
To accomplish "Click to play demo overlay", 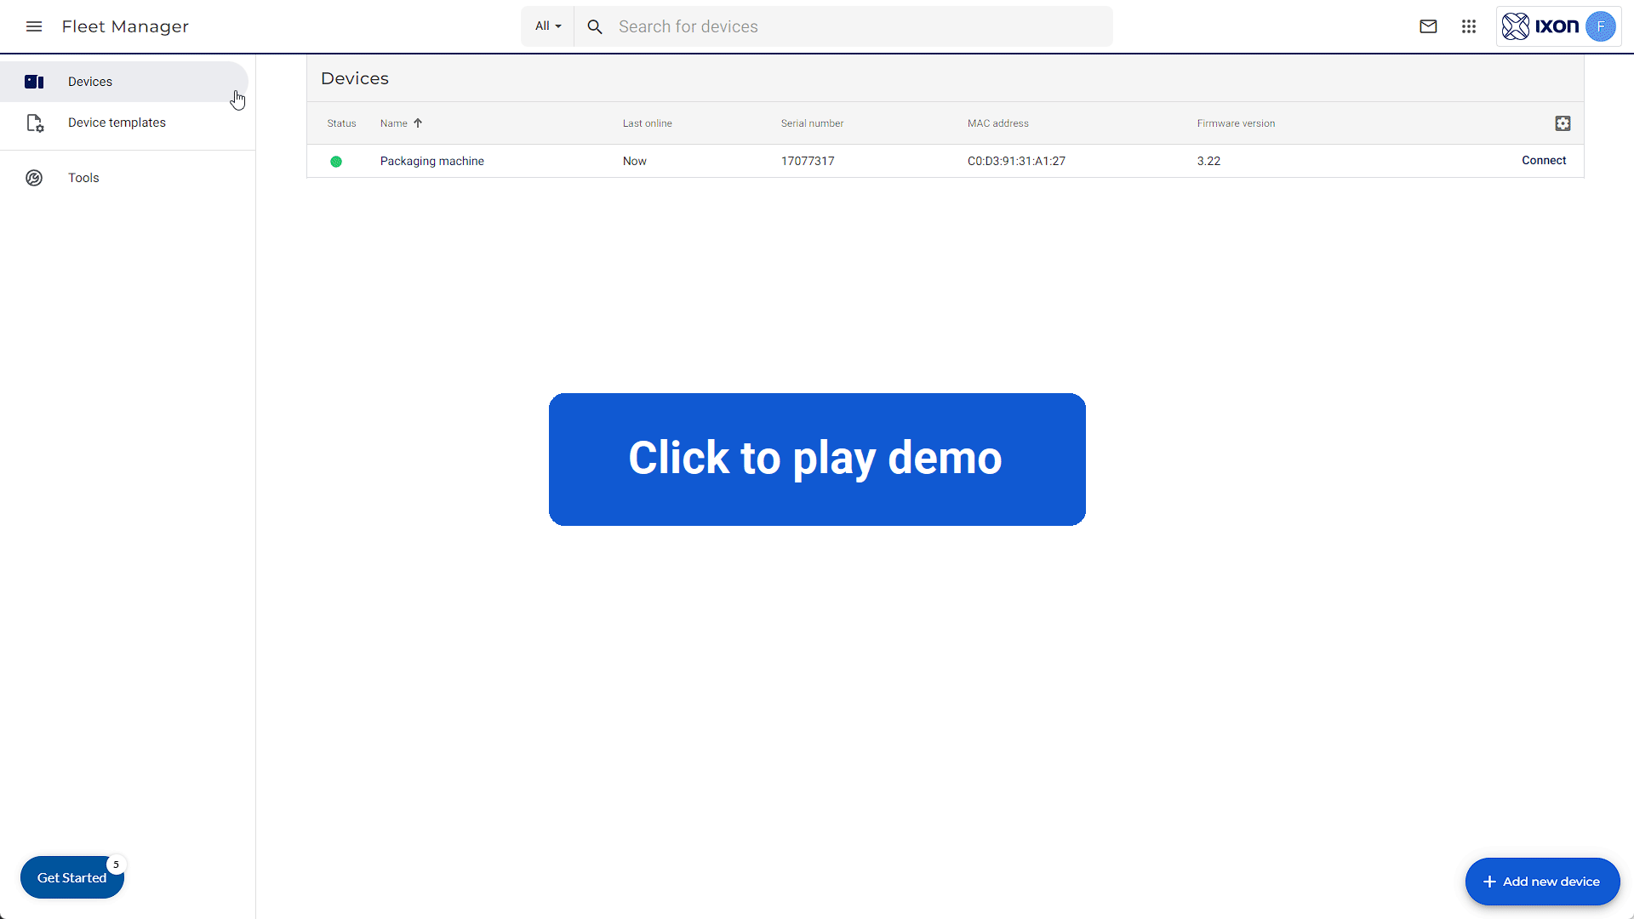I will pyautogui.click(x=817, y=459).
